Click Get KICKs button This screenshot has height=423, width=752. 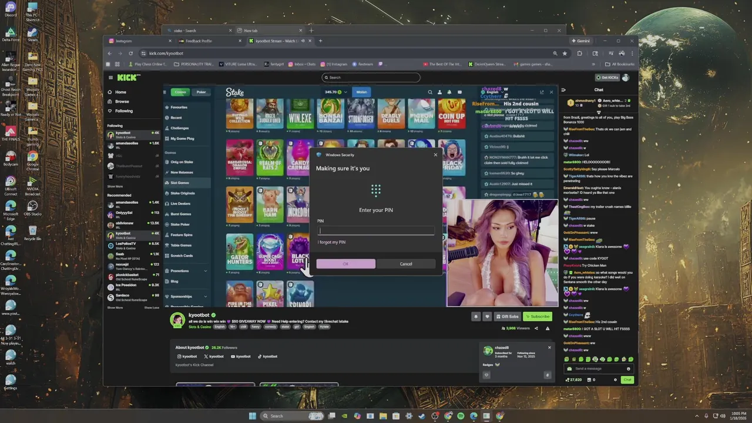(607, 77)
